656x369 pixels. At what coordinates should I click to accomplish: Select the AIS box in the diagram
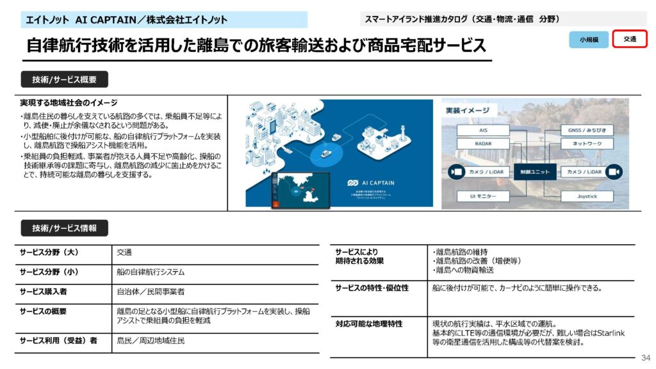[483, 130]
